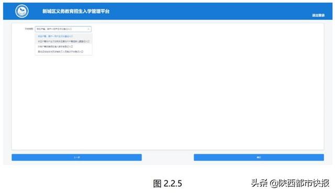Click the 新城区义务教育招生入学管理平台 title

76,12
